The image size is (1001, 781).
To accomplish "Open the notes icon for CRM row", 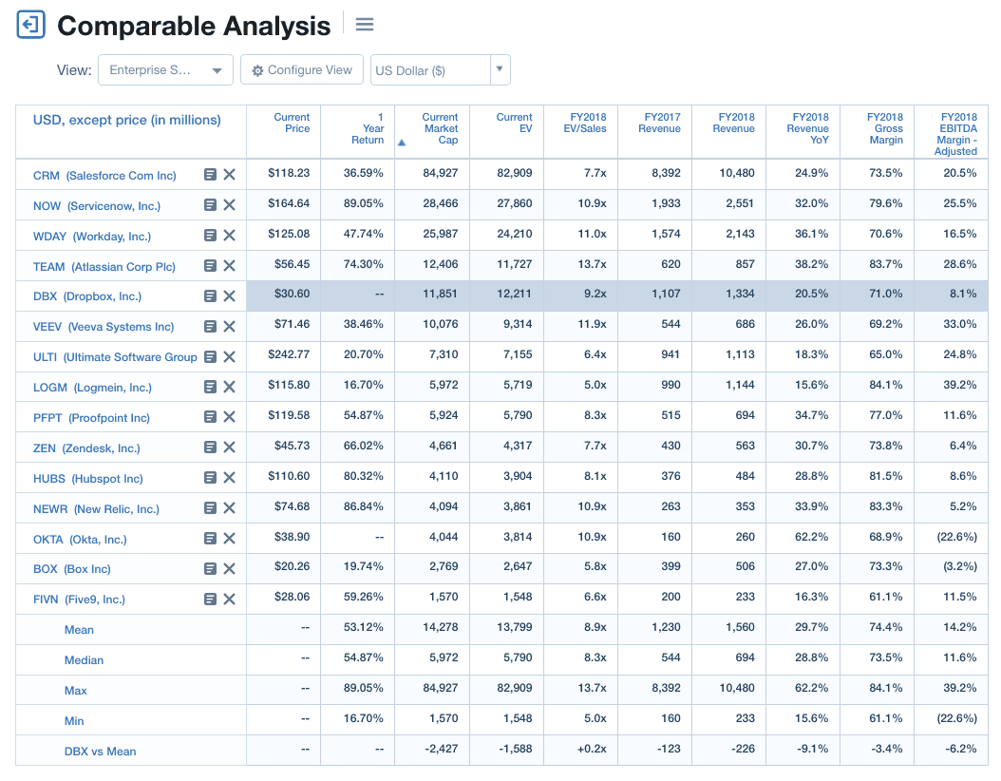I will tap(211, 175).
